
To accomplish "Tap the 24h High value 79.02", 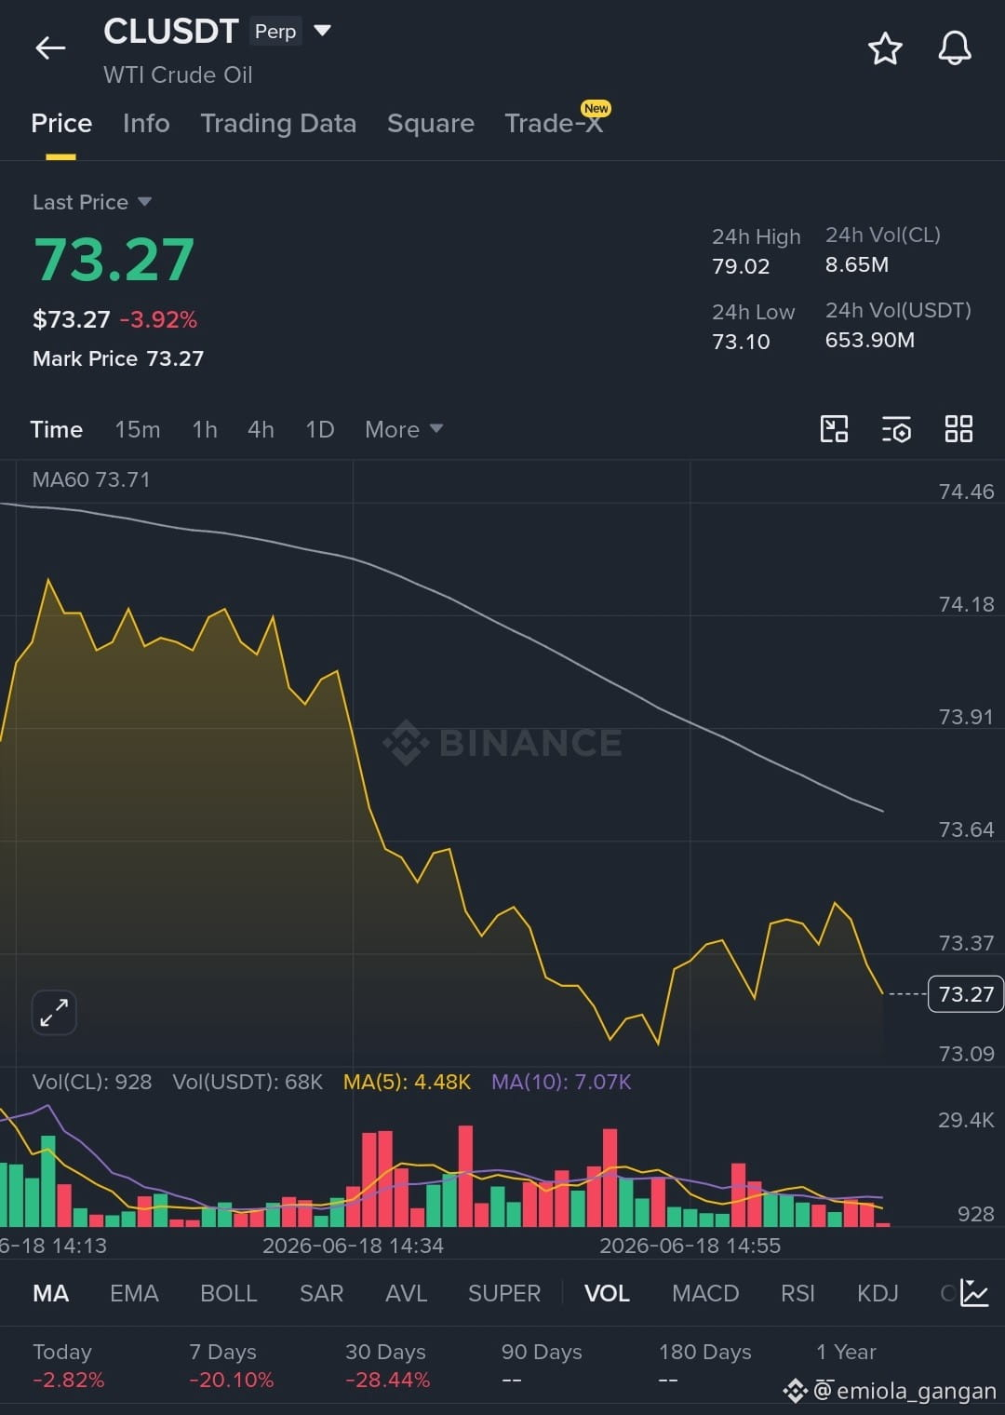I will [x=741, y=266].
